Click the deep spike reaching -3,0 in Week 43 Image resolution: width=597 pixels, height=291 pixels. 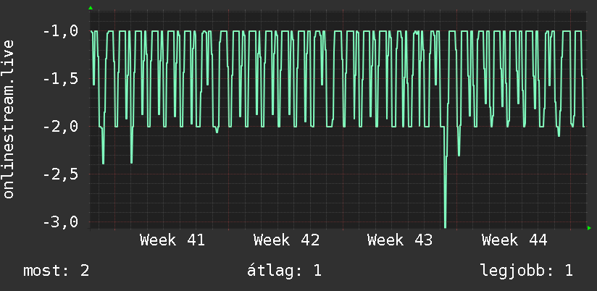click(x=445, y=177)
